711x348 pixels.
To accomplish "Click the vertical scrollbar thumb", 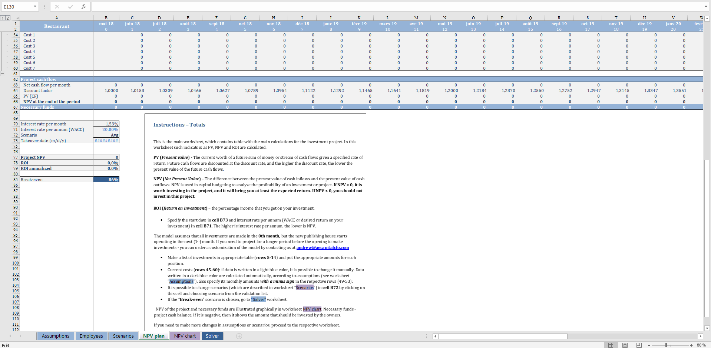I will 707,239.
